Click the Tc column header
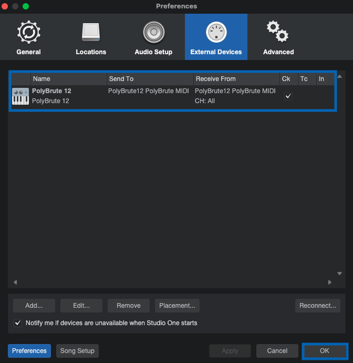Image resolution: width=353 pixels, height=363 pixels. pos(307,79)
